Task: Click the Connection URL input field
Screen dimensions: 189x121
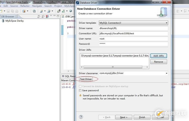Action: pyautogui.click(x=134, y=34)
